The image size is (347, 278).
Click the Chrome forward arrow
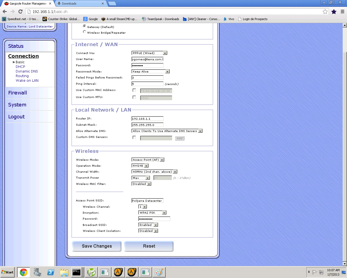(x=12, y=11)
